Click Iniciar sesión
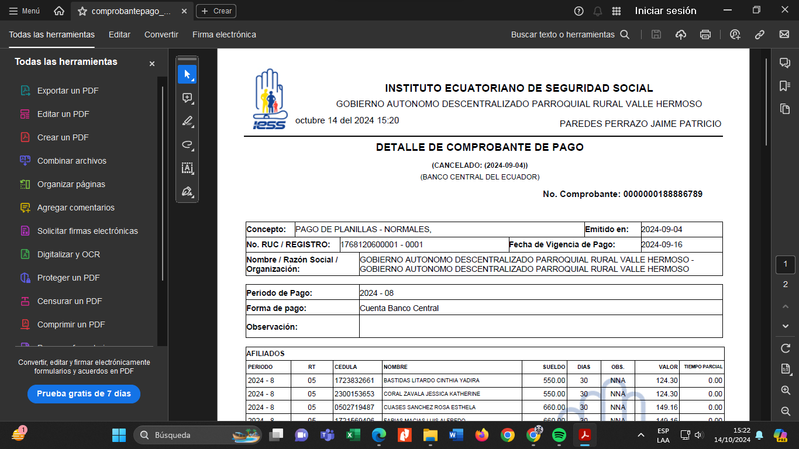This screenshot has width=799, height=449. (666, 11)
